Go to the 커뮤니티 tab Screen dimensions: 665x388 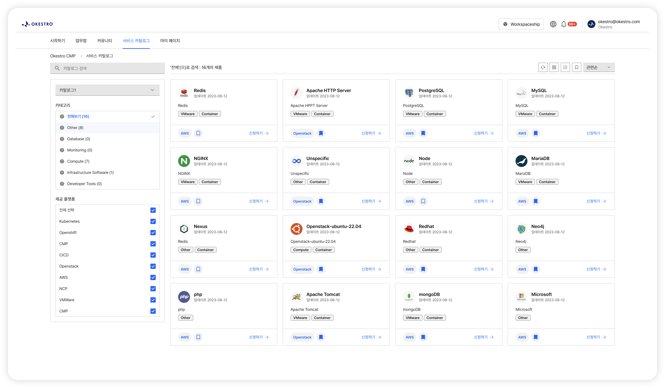[x=105, y=41]
